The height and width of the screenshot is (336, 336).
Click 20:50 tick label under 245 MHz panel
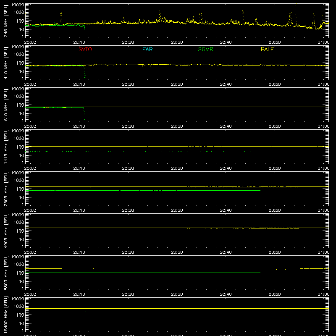pyautogui.click(x=275, y=42)
